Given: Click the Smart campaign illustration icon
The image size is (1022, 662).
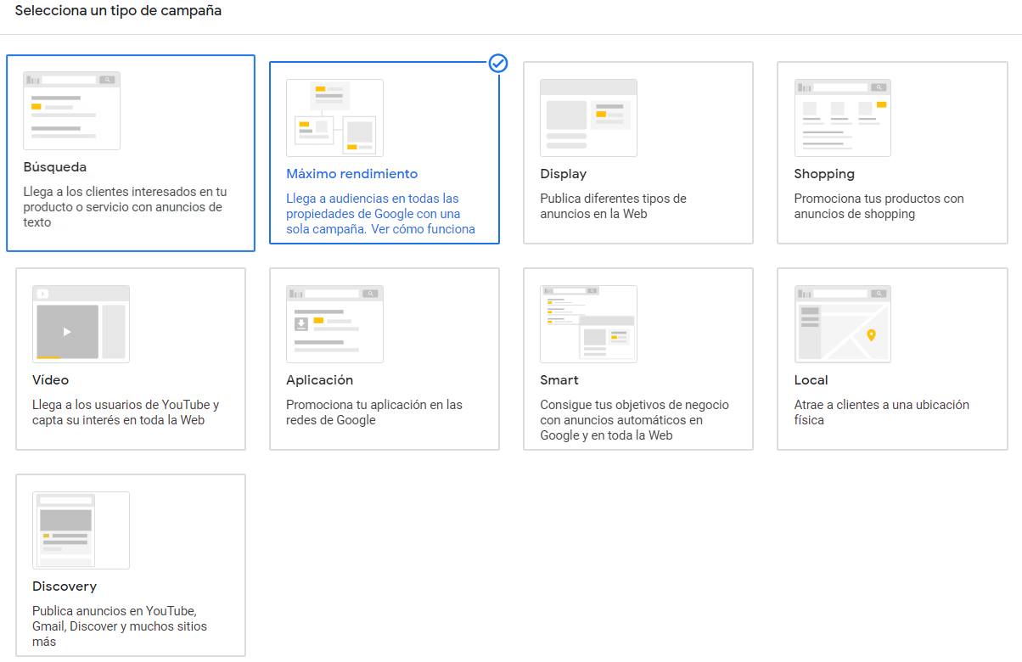Looking at the screenshot, I should pyautogui.click(x=588, y=323).
